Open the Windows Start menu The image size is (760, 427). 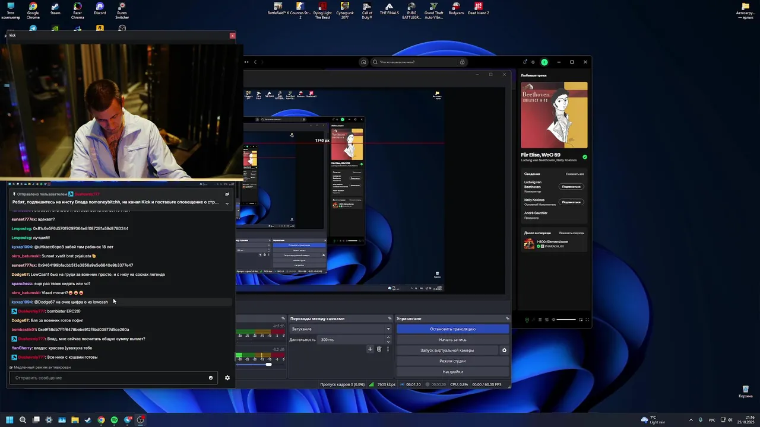(9, 420)
